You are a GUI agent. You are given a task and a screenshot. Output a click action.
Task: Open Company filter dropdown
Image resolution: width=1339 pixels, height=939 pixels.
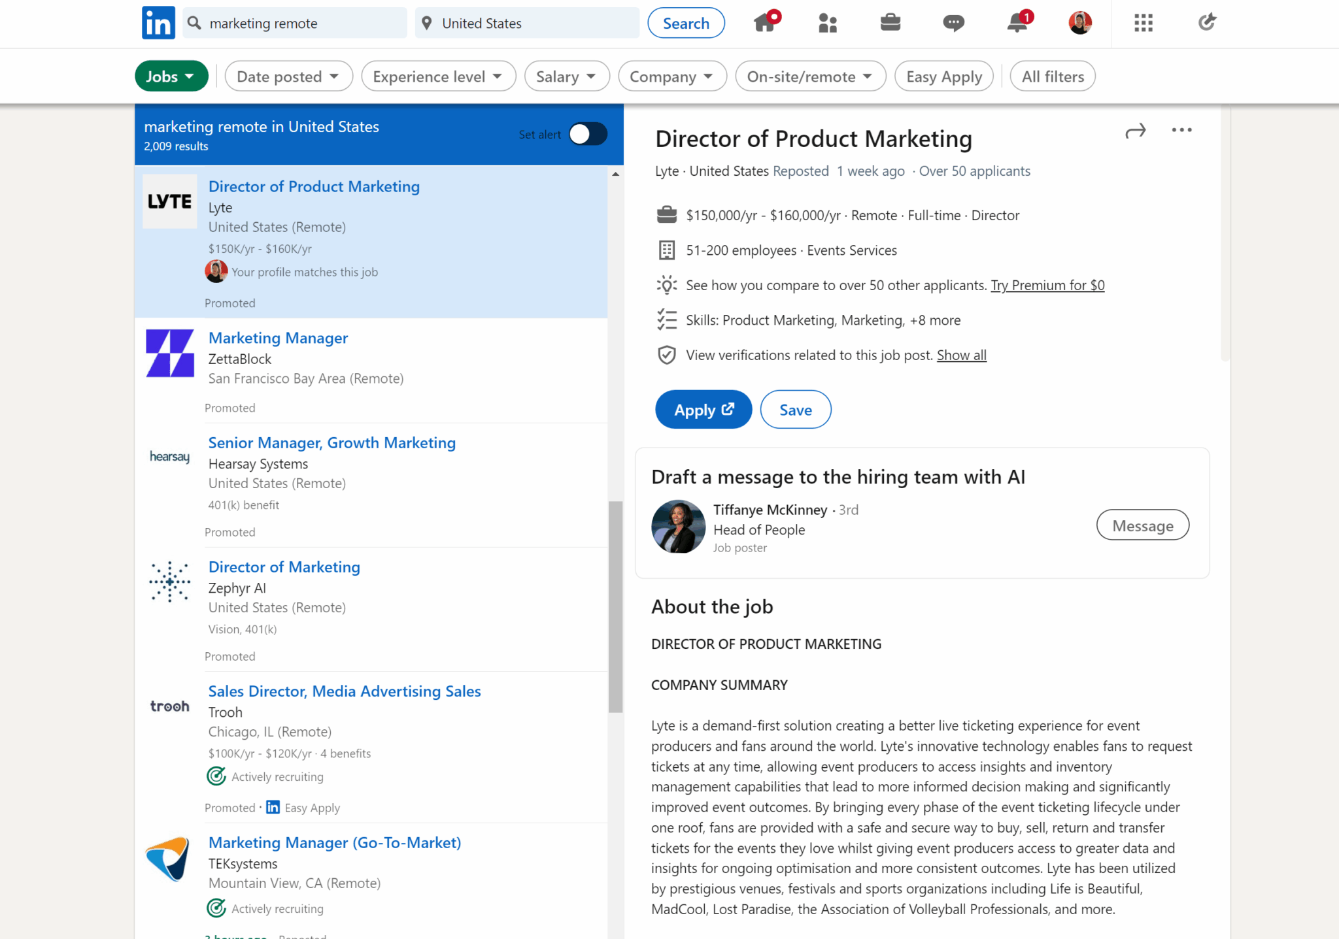pos(672,76)
